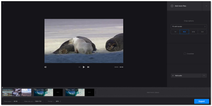Expand the Add more files dropdown arrow

pyautogui.click(x=206, y=6)
